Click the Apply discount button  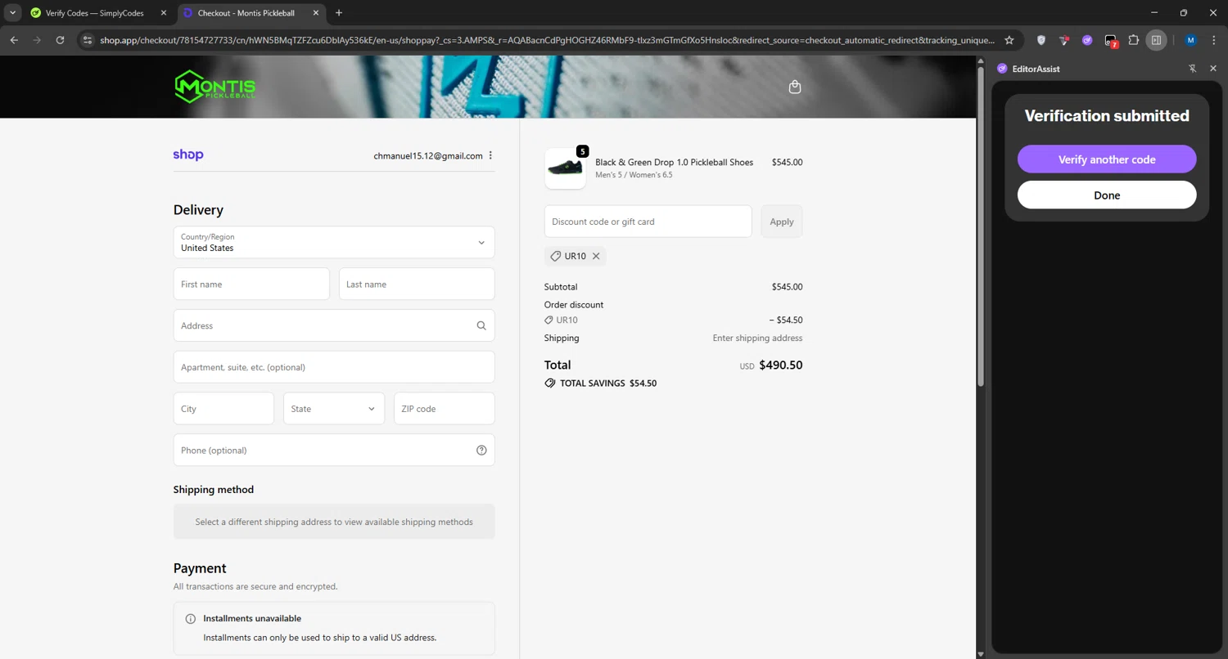782,222
